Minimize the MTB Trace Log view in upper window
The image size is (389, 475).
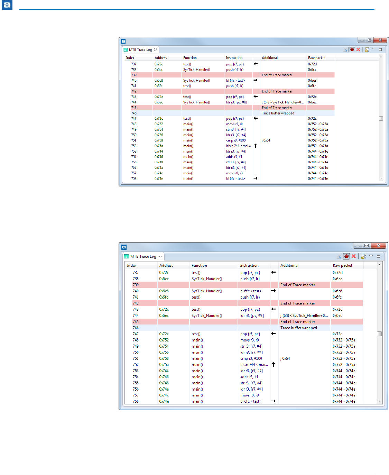[374, 49]
